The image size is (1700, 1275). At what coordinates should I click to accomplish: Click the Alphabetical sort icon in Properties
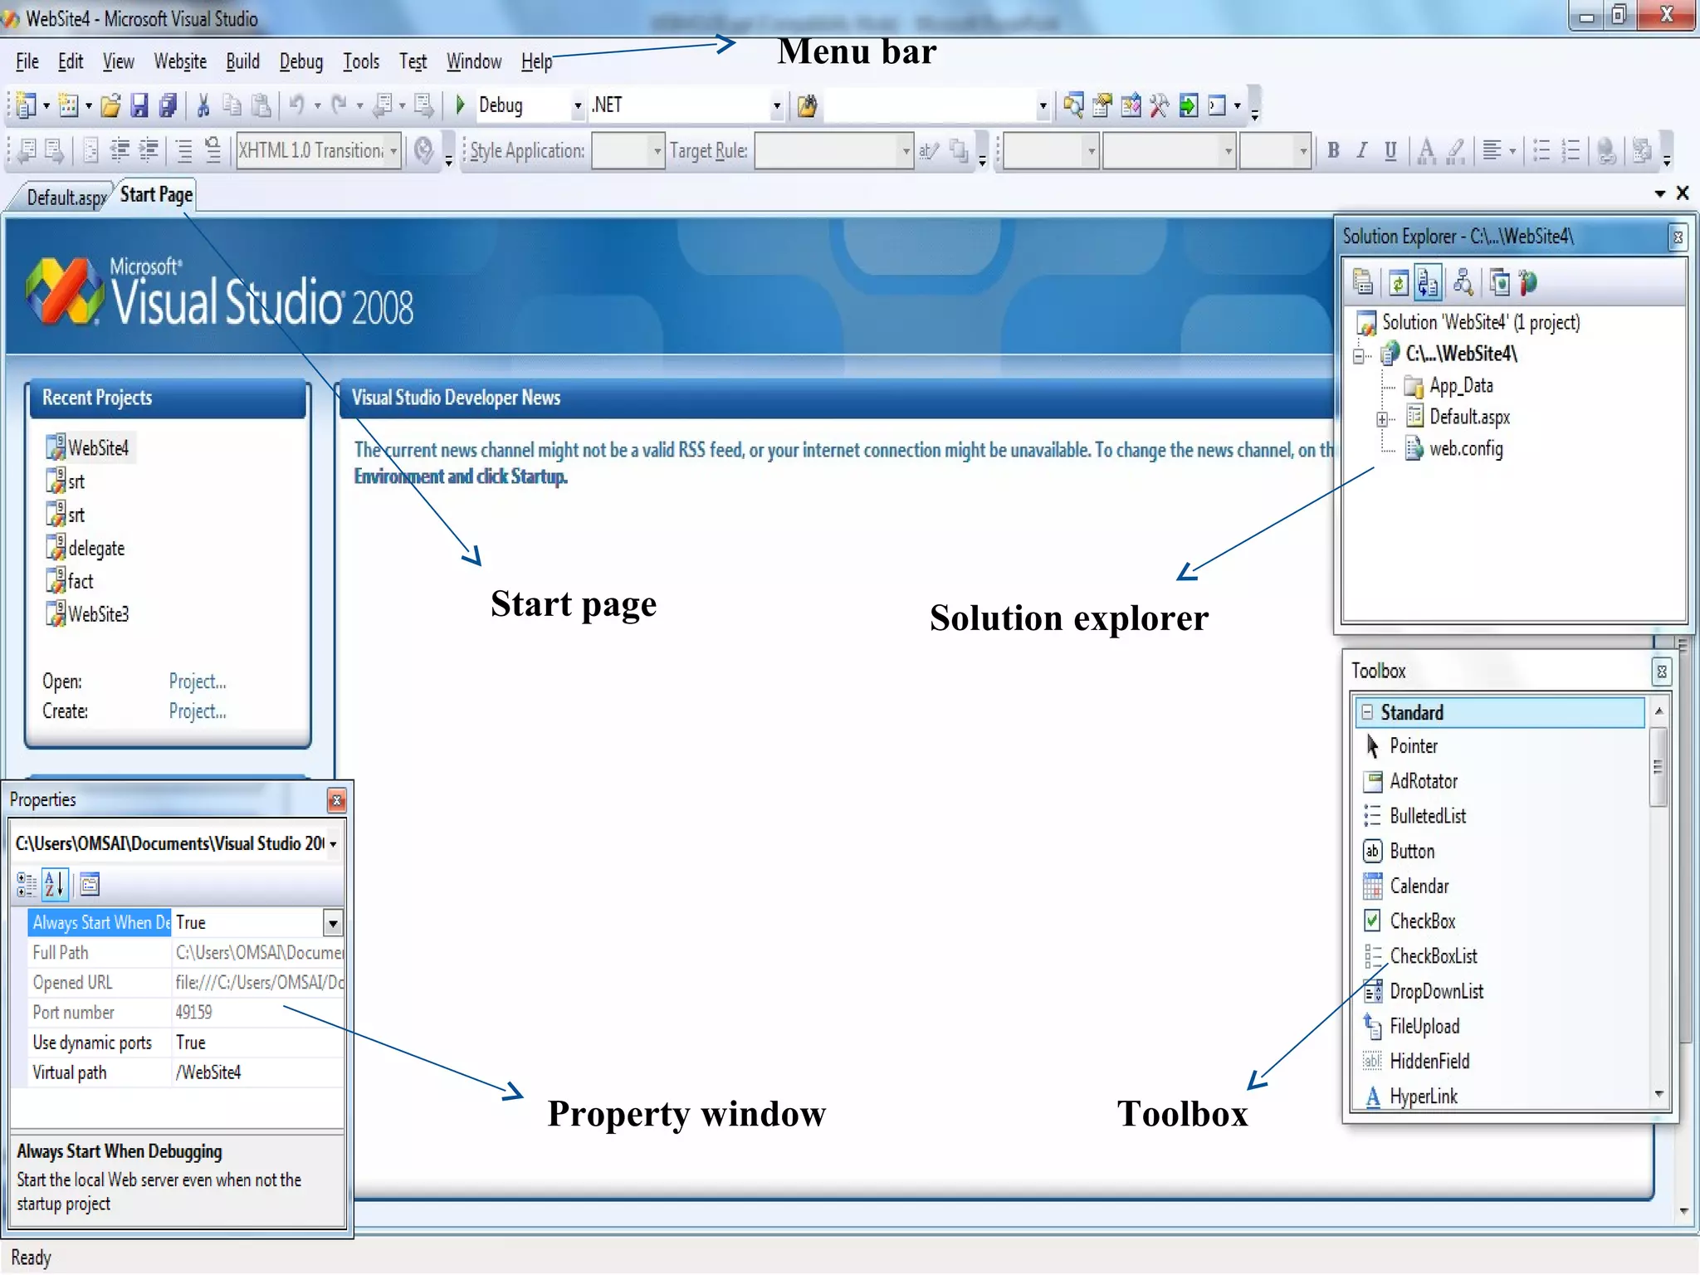55,885
